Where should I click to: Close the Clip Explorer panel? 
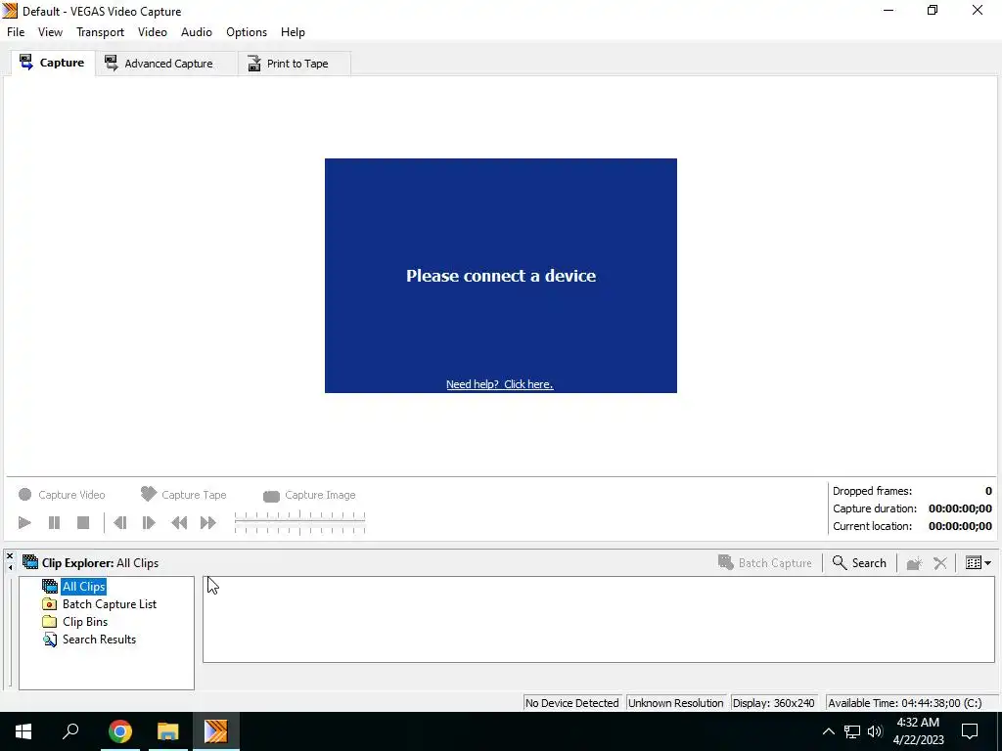click(10, 556)
